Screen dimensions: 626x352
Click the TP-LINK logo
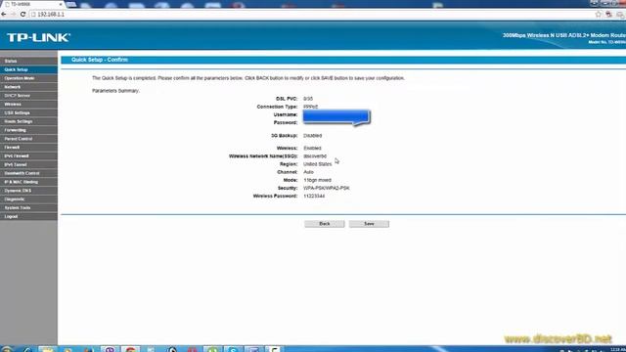point(38,37)
